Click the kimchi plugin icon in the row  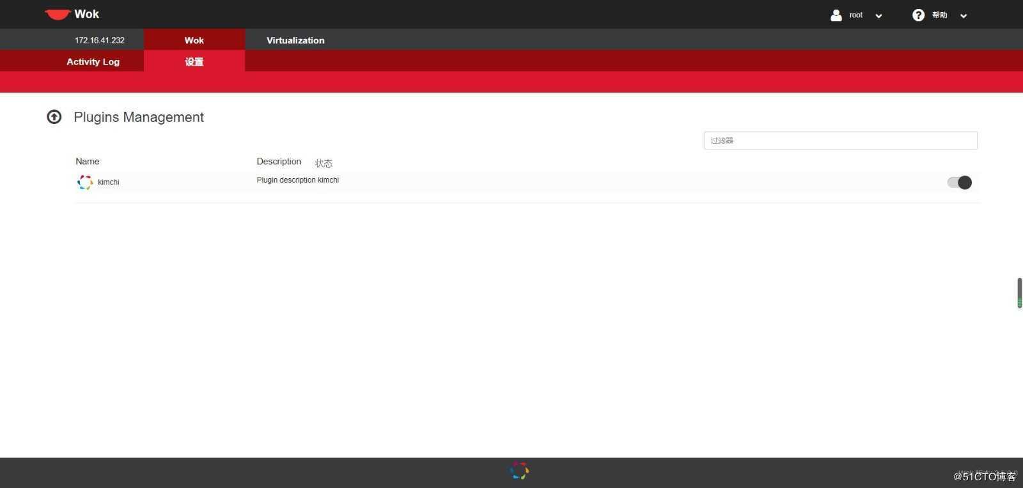click(x=85, y=182)
